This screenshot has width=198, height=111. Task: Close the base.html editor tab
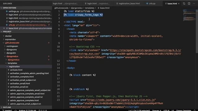point(179,3)
